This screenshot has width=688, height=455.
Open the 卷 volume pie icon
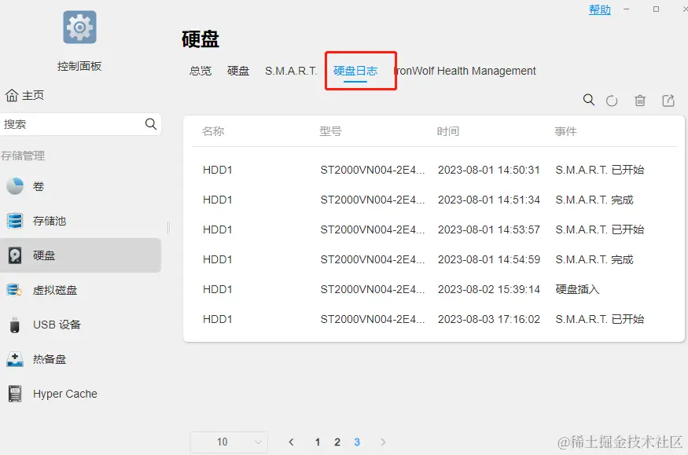15,186
